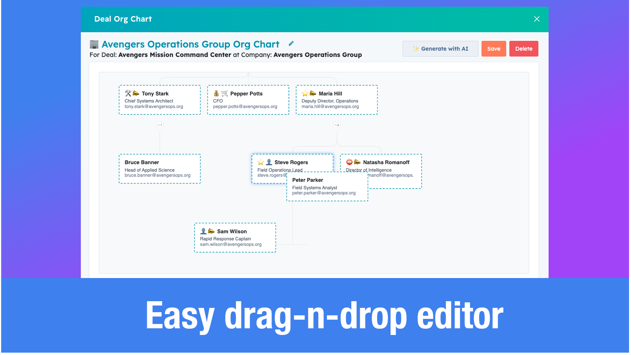Select Steve Rogers name text

click(291, 162)
